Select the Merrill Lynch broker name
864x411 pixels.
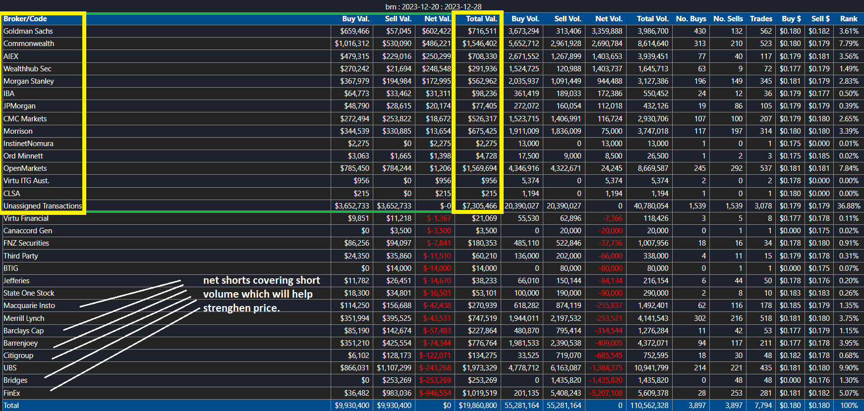pos(24,318)
